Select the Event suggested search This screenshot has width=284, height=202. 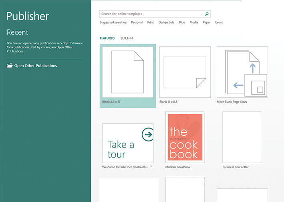219,22
